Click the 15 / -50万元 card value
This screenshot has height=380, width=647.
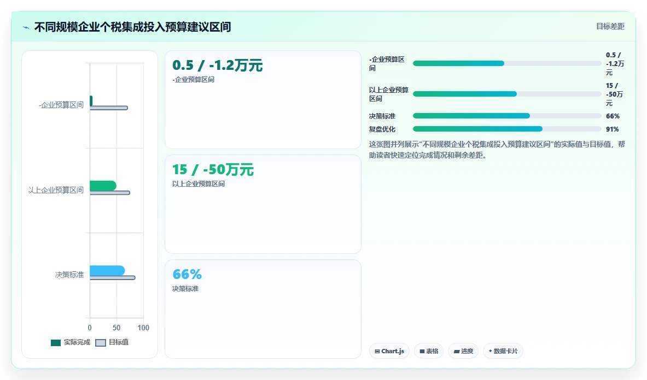pyautogui.click(x=213, y=170)
